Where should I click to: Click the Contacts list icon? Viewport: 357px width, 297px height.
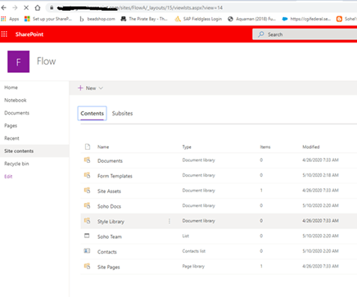click(x=87, y=251)
